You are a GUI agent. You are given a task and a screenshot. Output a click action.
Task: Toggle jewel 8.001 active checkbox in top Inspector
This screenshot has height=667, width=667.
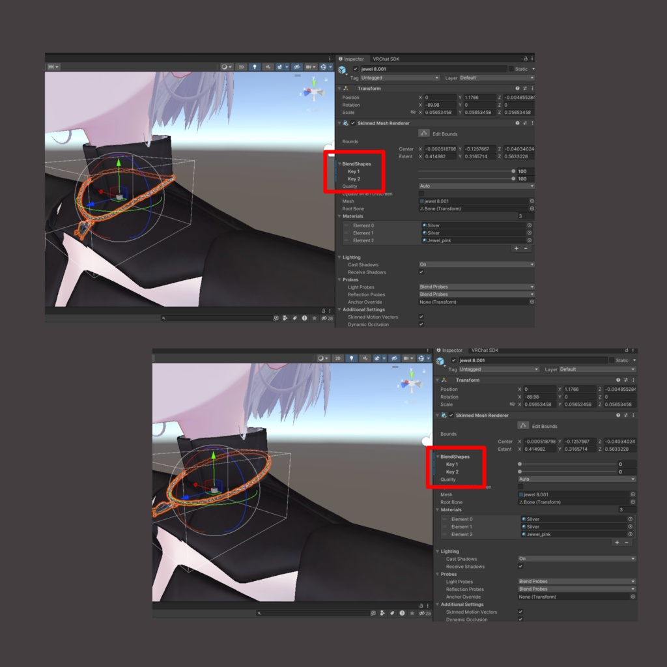355,69
